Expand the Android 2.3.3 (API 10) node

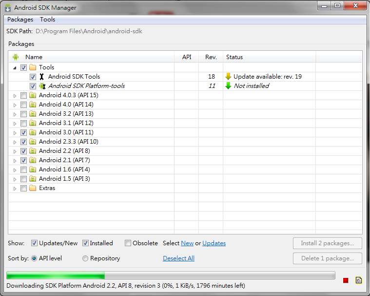coord(15,142)
